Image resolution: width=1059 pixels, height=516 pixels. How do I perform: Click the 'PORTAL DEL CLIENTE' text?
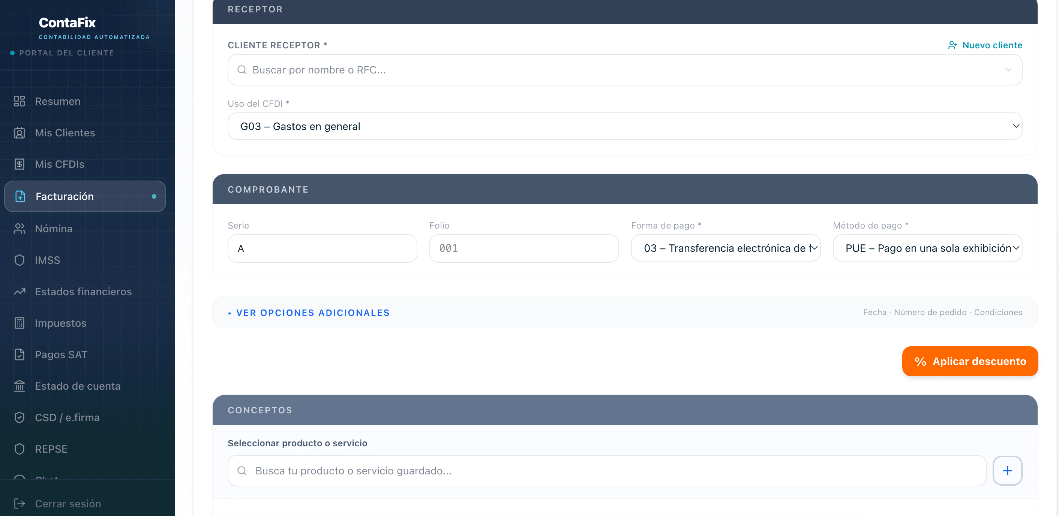67,53
